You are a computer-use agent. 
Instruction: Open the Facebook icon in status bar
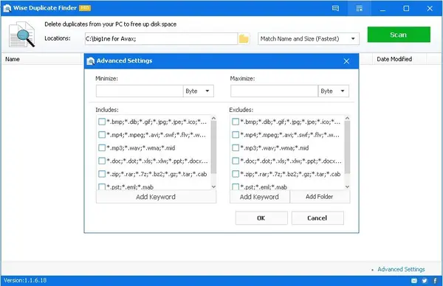(x=435, y=281)
